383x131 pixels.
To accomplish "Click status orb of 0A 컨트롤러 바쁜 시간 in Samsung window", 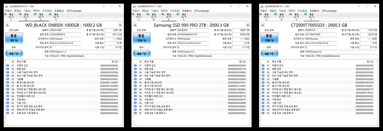I will (x=135, y=96).
